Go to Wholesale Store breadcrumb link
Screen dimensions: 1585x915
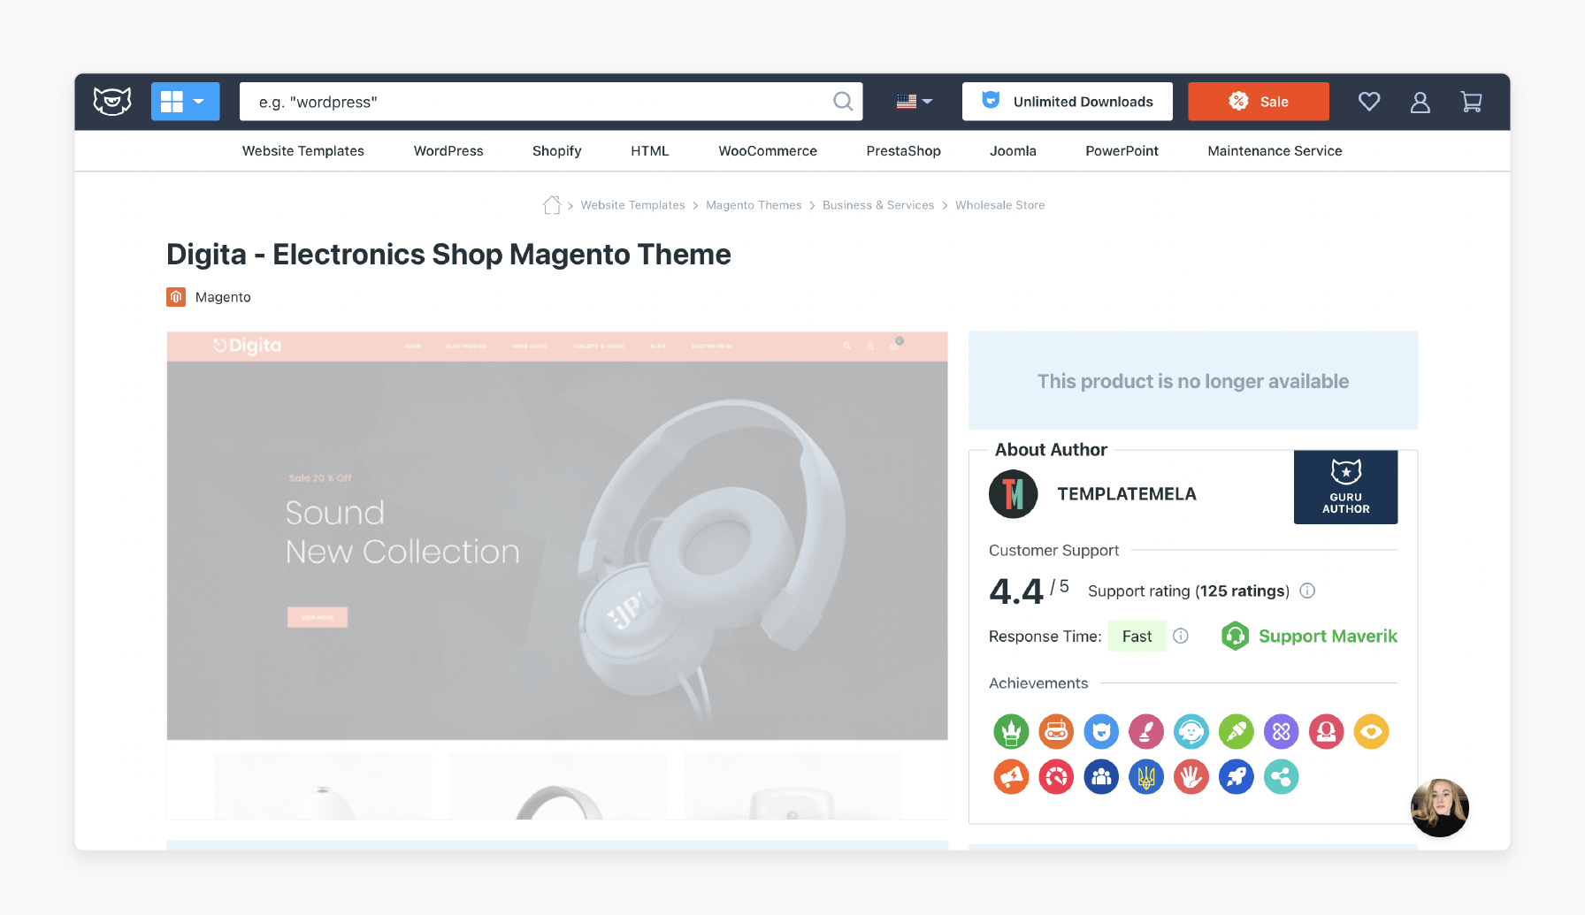[1000, 205]
